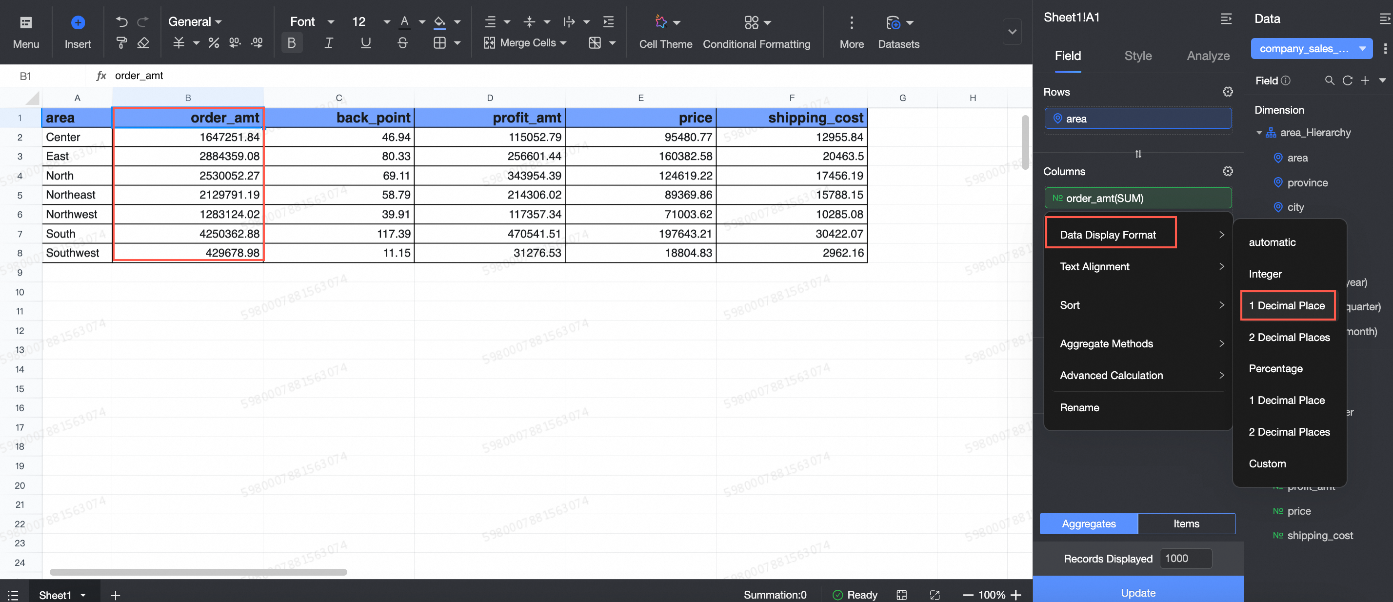Apply currency yen format
This screenshot has height=602, width=1393.
[179, 43]
